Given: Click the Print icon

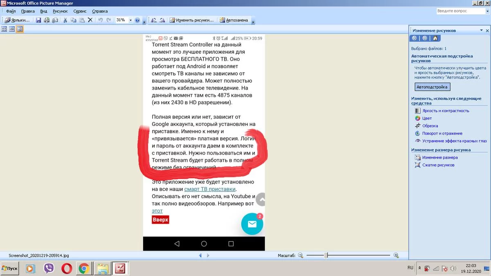Looking at the screenshot, I should [47, 20].
